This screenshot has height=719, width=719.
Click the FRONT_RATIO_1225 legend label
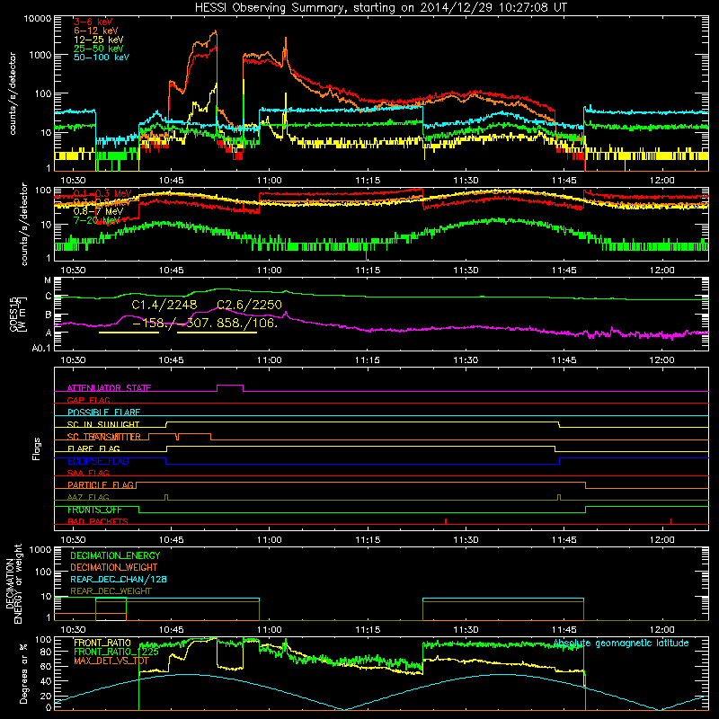coord(116,652)
